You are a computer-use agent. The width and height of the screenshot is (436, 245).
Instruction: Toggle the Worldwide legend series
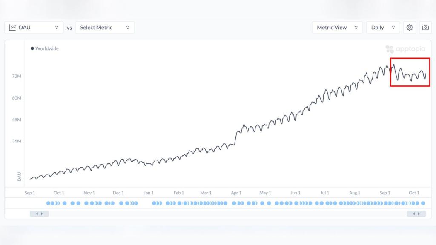click(x=45, y=48)
